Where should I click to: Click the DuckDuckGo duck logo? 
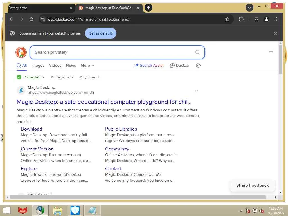click(21, 52)
